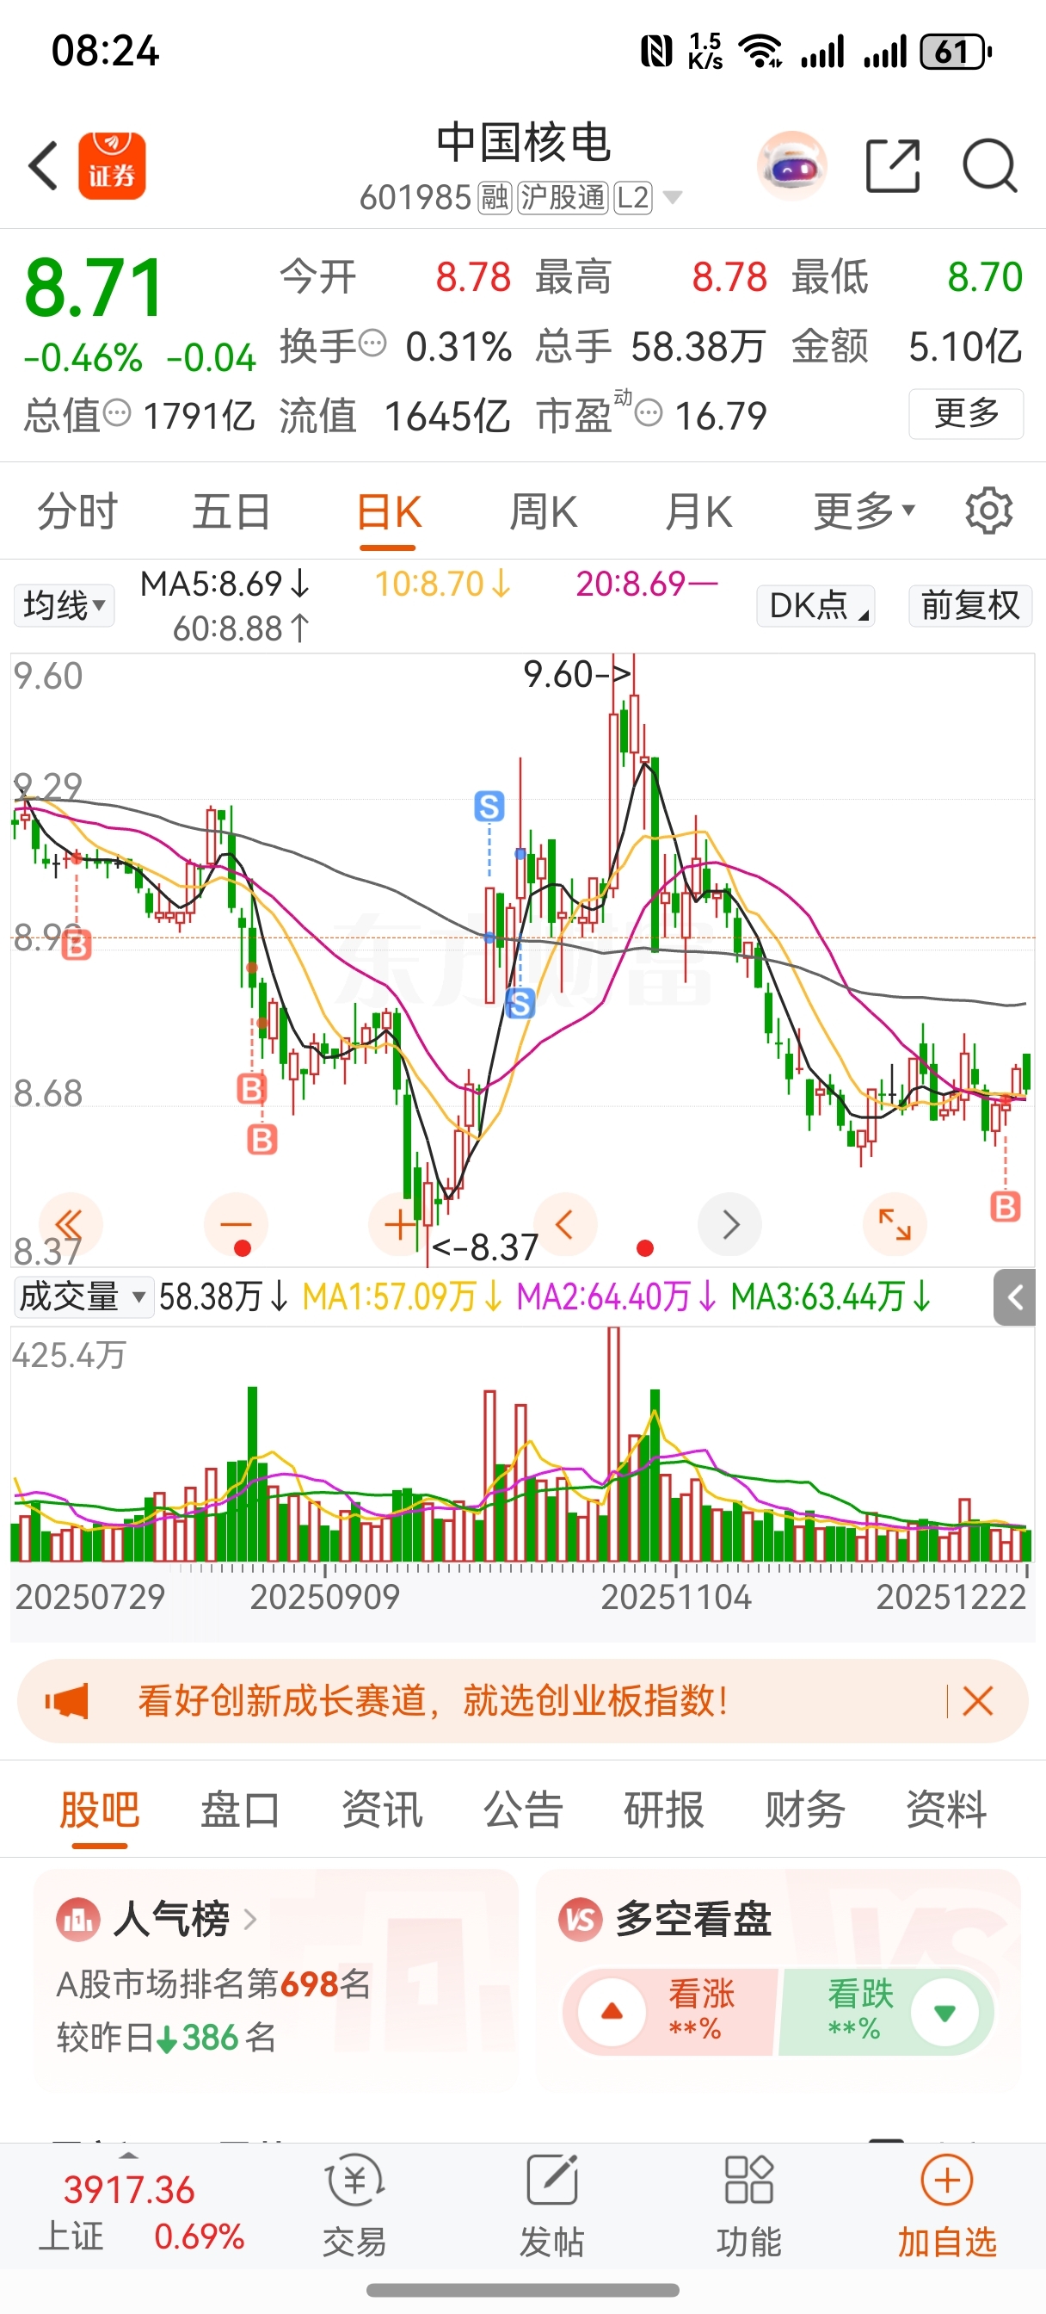Open the 资料 section tab
This screenshot has width=1046, height=2314.
[x=945, y=1810]
